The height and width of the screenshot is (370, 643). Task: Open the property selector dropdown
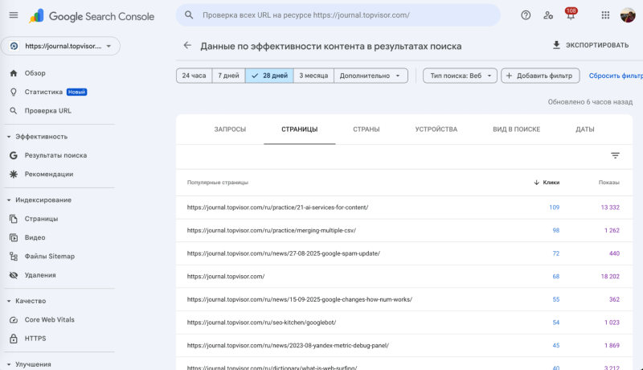(60, 46)
